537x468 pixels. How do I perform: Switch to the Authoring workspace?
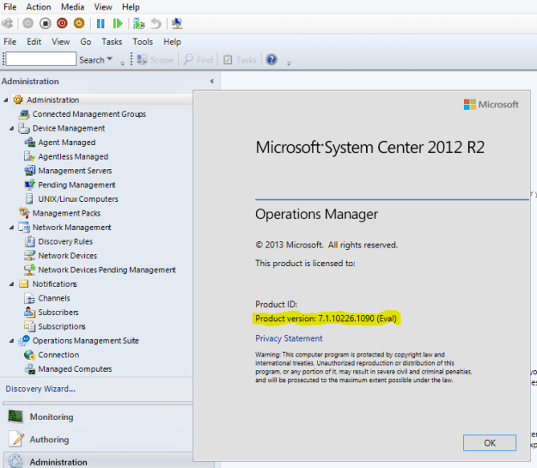tap(49, 440)
